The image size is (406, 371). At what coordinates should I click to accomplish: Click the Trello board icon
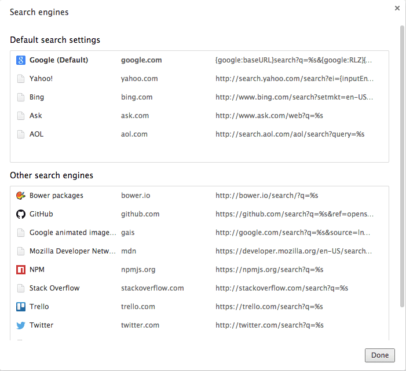coord(21,307)
